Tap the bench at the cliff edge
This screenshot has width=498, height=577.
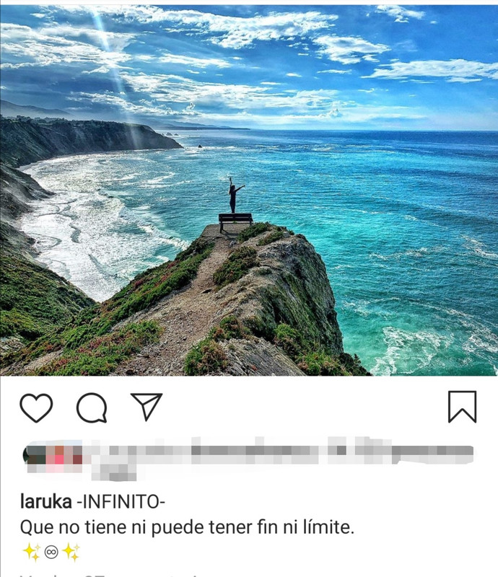tap(235, 221)
